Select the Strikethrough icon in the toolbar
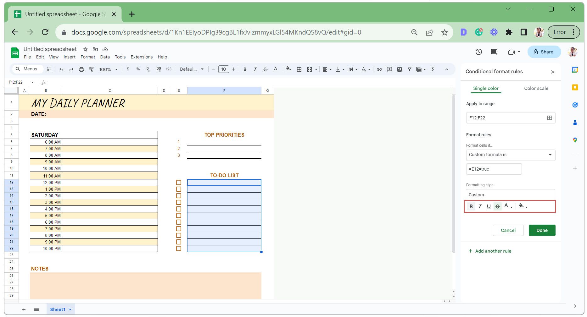This screenshot has height=317, width=587. tap(265, 69)
